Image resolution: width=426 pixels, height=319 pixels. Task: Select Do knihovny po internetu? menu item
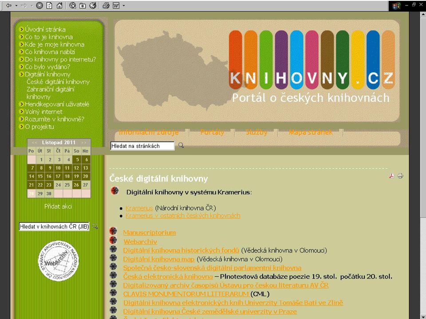click(x=60, y=59)
